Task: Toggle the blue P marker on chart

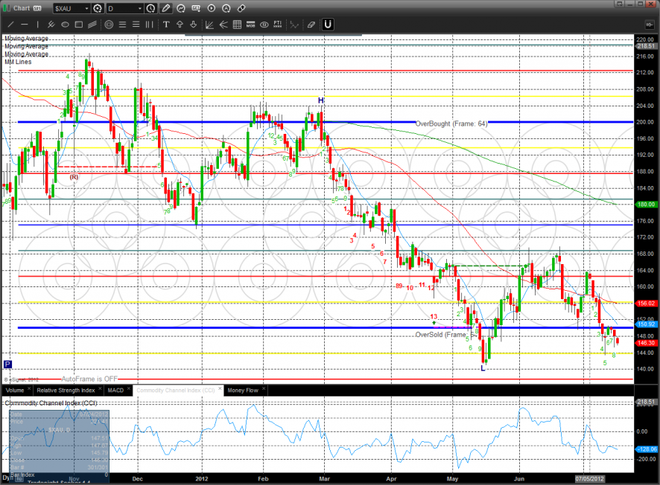Action: (x=7, y=364)
